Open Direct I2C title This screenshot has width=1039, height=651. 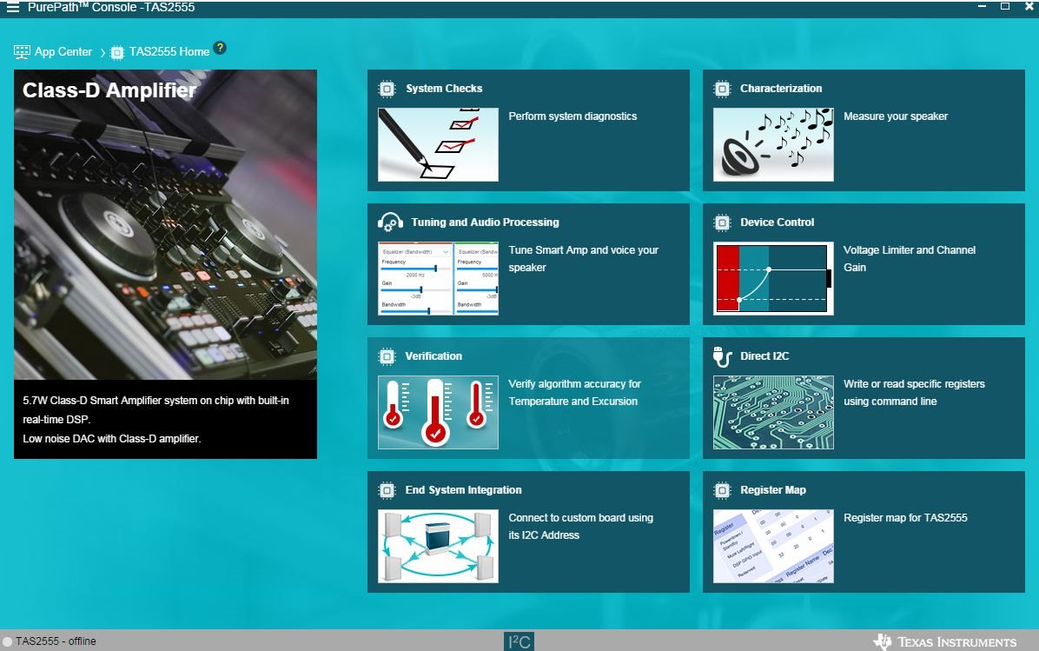pos(764,356)
